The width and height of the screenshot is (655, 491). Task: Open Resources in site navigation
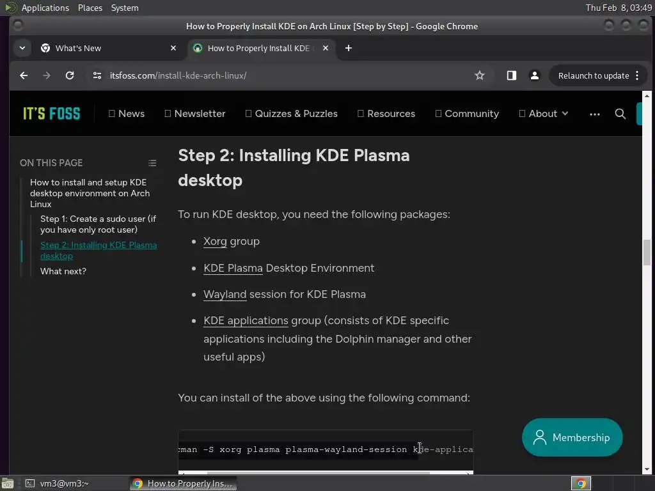pyautogui.click(x=386, y=114)
